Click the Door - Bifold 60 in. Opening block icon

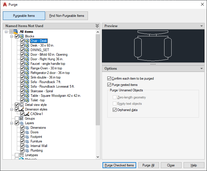pyautogui.click(x=27, y=55)
